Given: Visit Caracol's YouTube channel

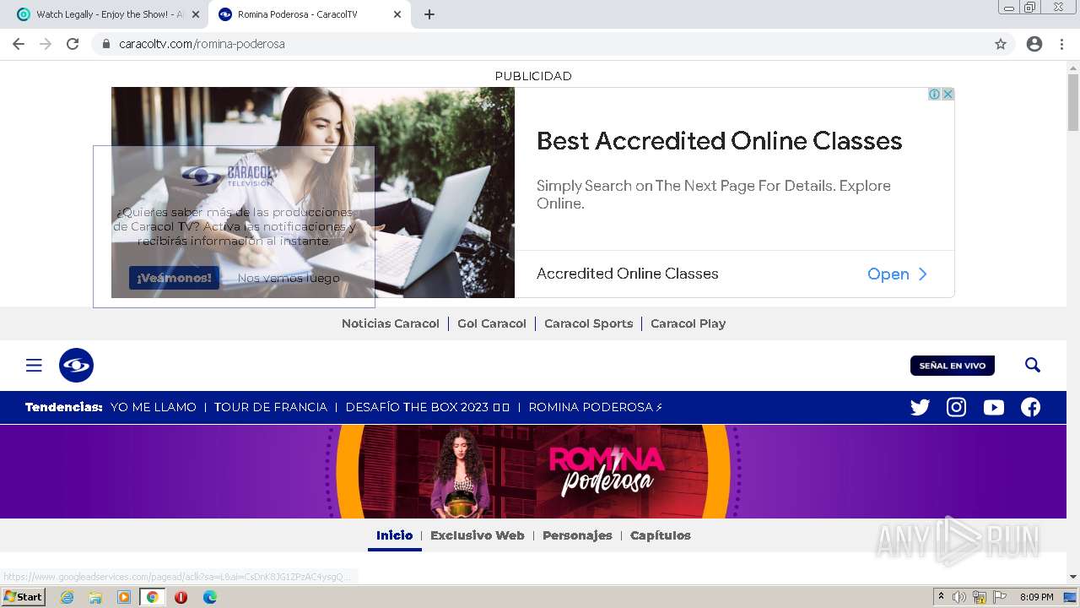Looking at the screenshot, I should 993,407.
